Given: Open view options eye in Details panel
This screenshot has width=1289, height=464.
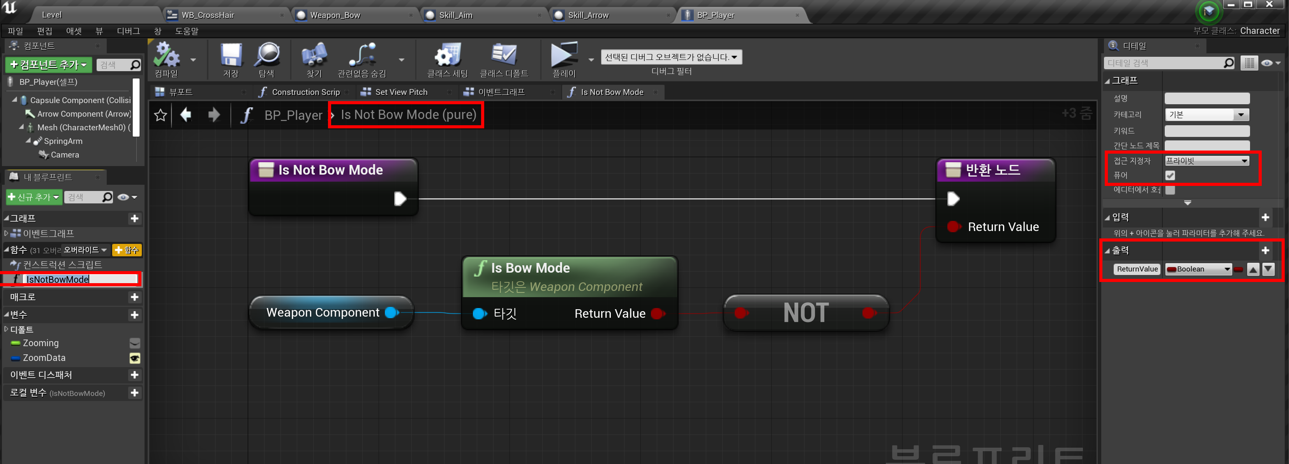Looking at the screenshot, I should pyautogui.click(x=1271, y=63).
